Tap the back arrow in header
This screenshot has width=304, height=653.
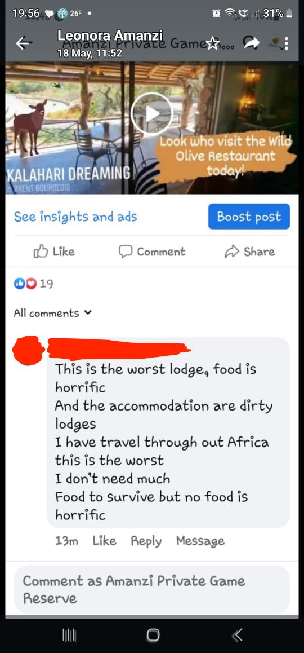pos(24,43)
